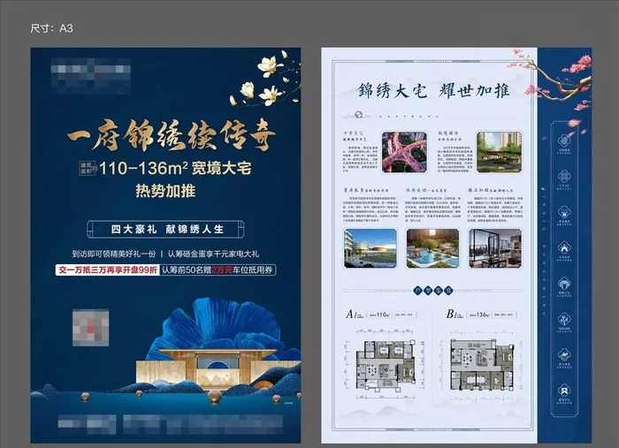Screen dimensions: 619x448
Task: Click the swimmer icon in the blue sidebar
Action: [x=563, y=355]
